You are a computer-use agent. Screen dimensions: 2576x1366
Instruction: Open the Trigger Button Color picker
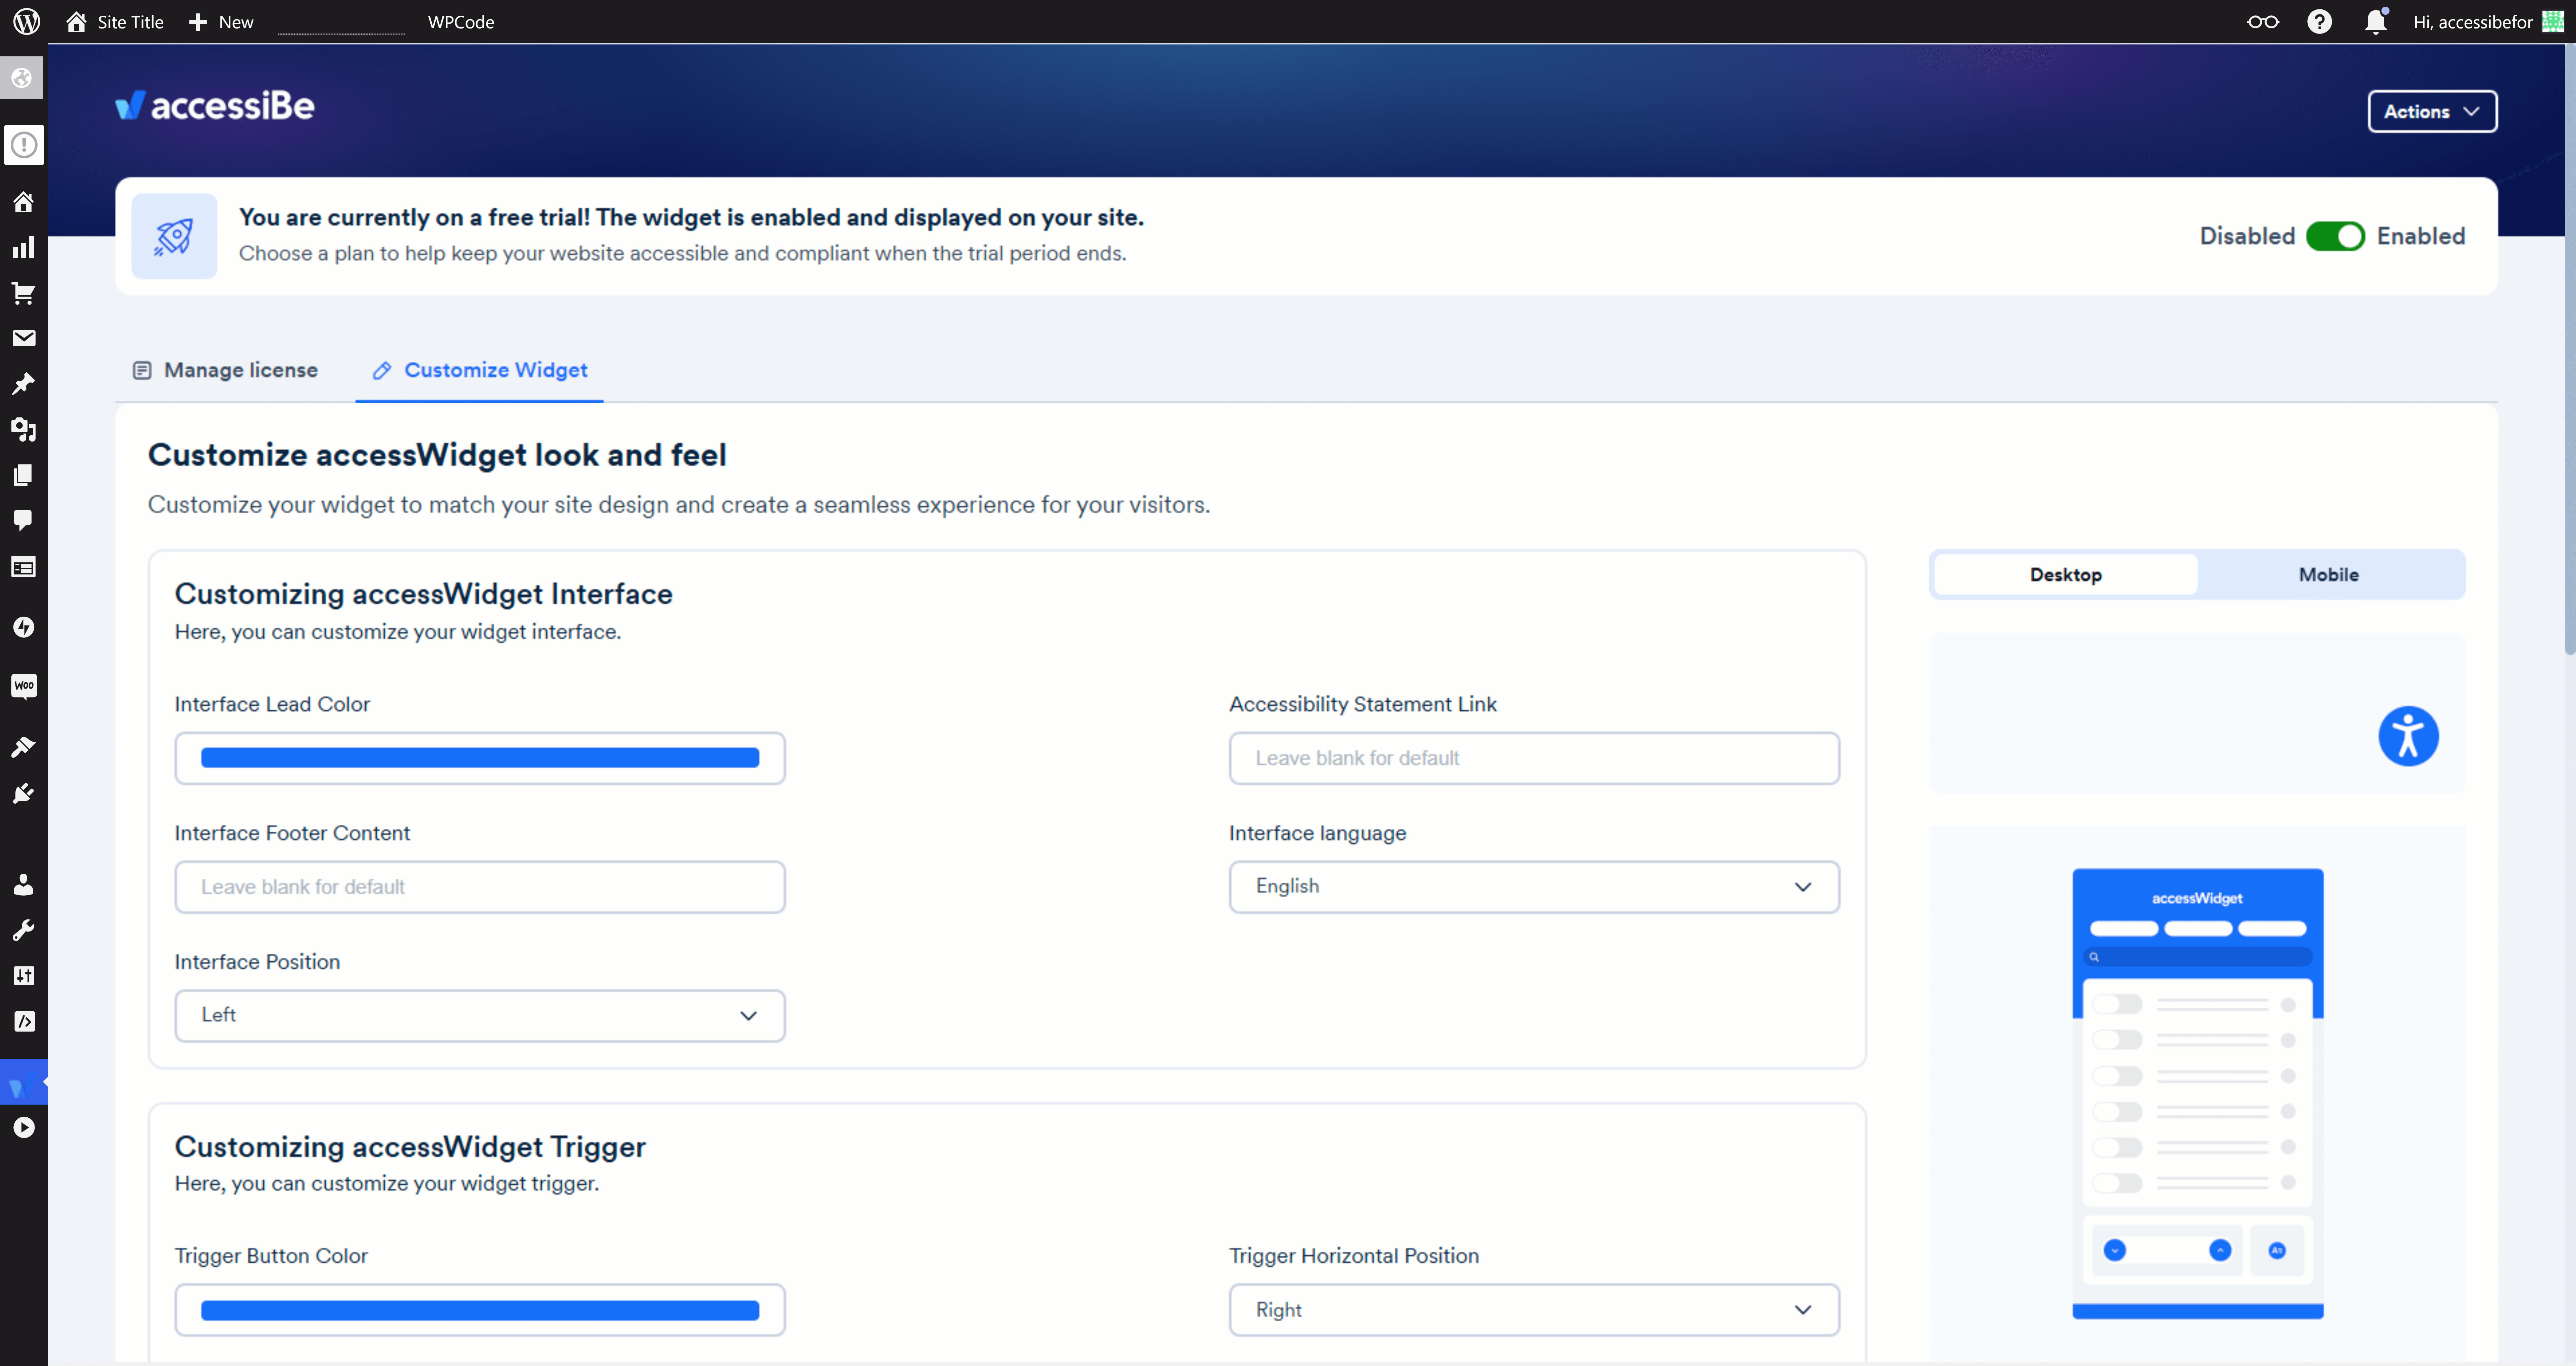tap(480, 1310)
